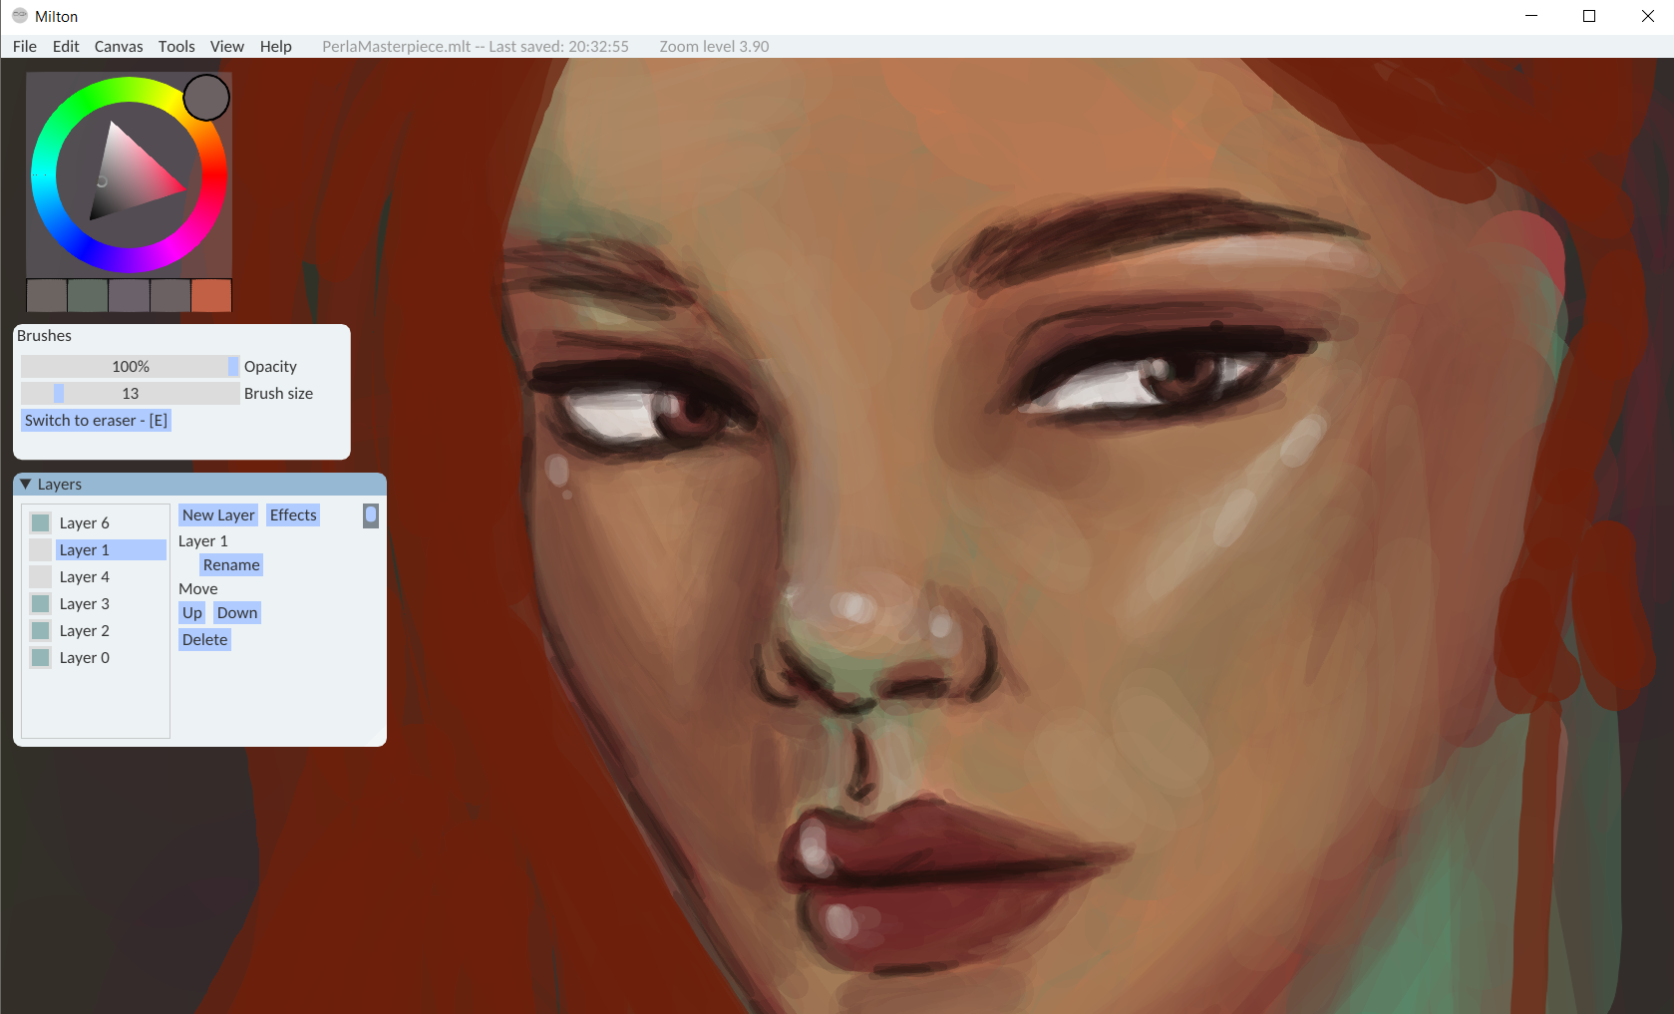This screenshot has height=1014, width=1674.
Task: Open layer Effects
Action: [293, 514]
